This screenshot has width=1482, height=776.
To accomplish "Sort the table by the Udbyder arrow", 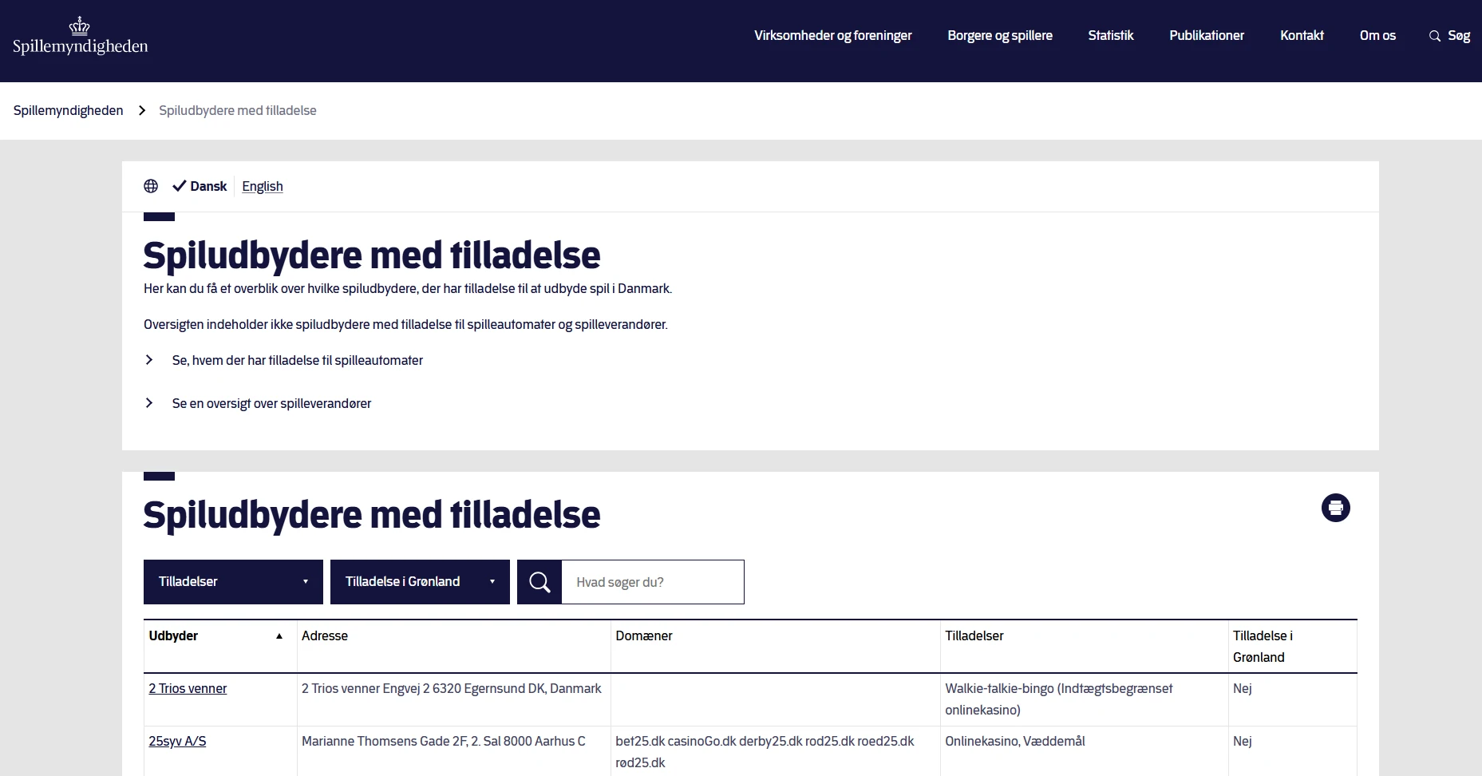I will pyautogui.click(x=279, y=636).
